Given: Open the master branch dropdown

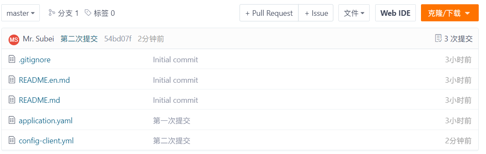Looking at the screenshot, I should pyautogui.click(x=21, y=13).
